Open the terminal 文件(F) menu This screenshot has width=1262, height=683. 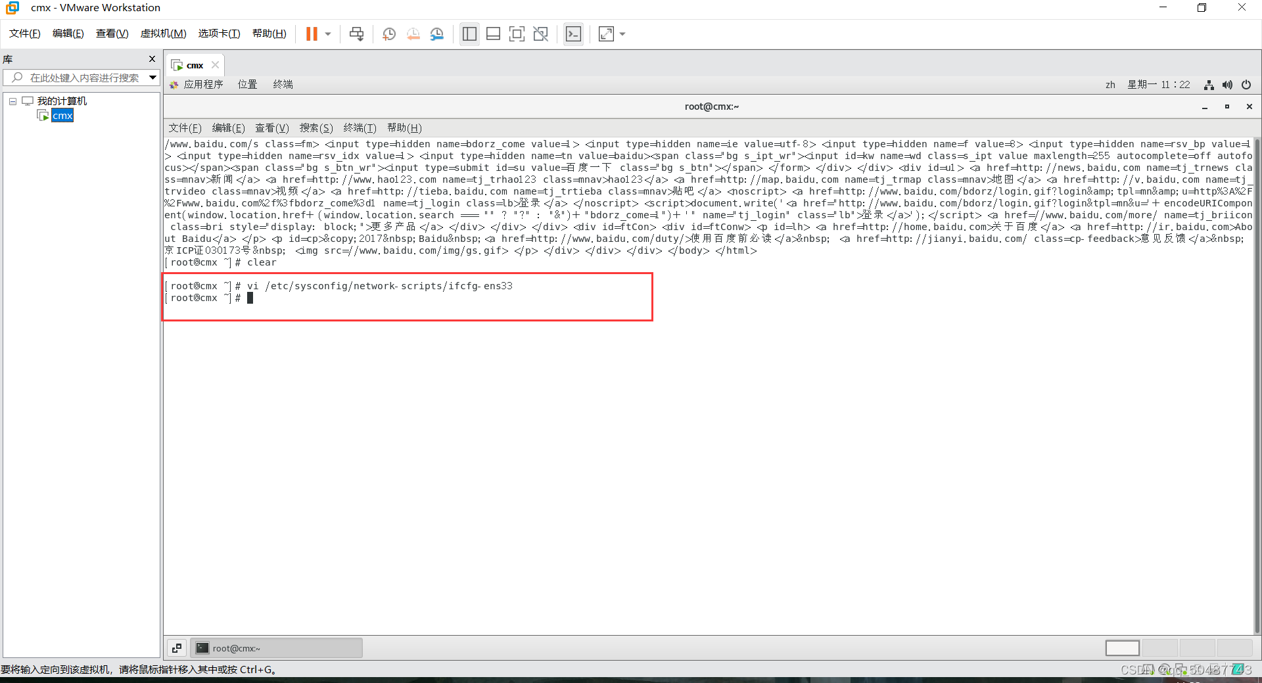click(x=185, y=128)
